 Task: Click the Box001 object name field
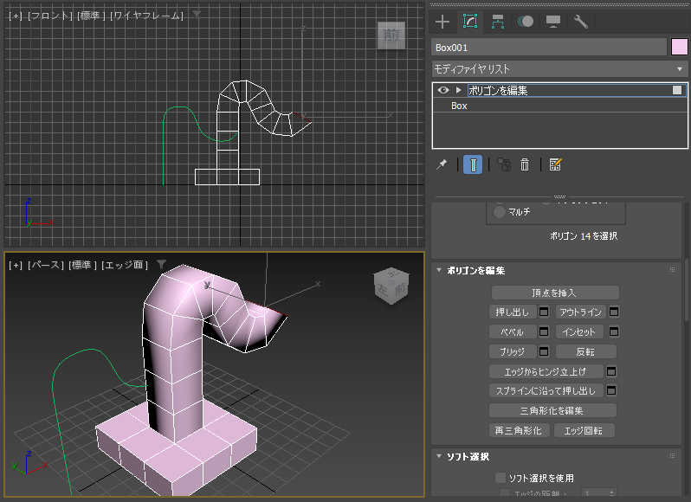click(549, 48)
